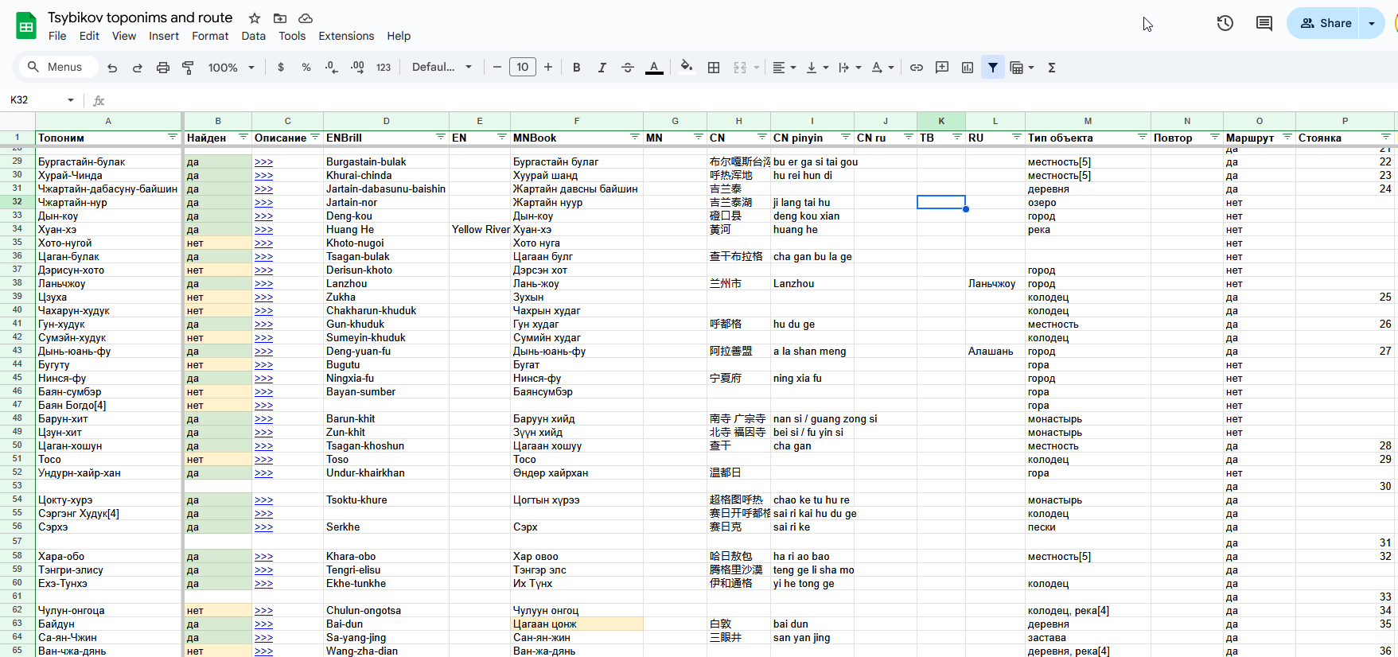Open the Extensions menu
Viewport: 1398px width, 657px height.
point(346,36)
